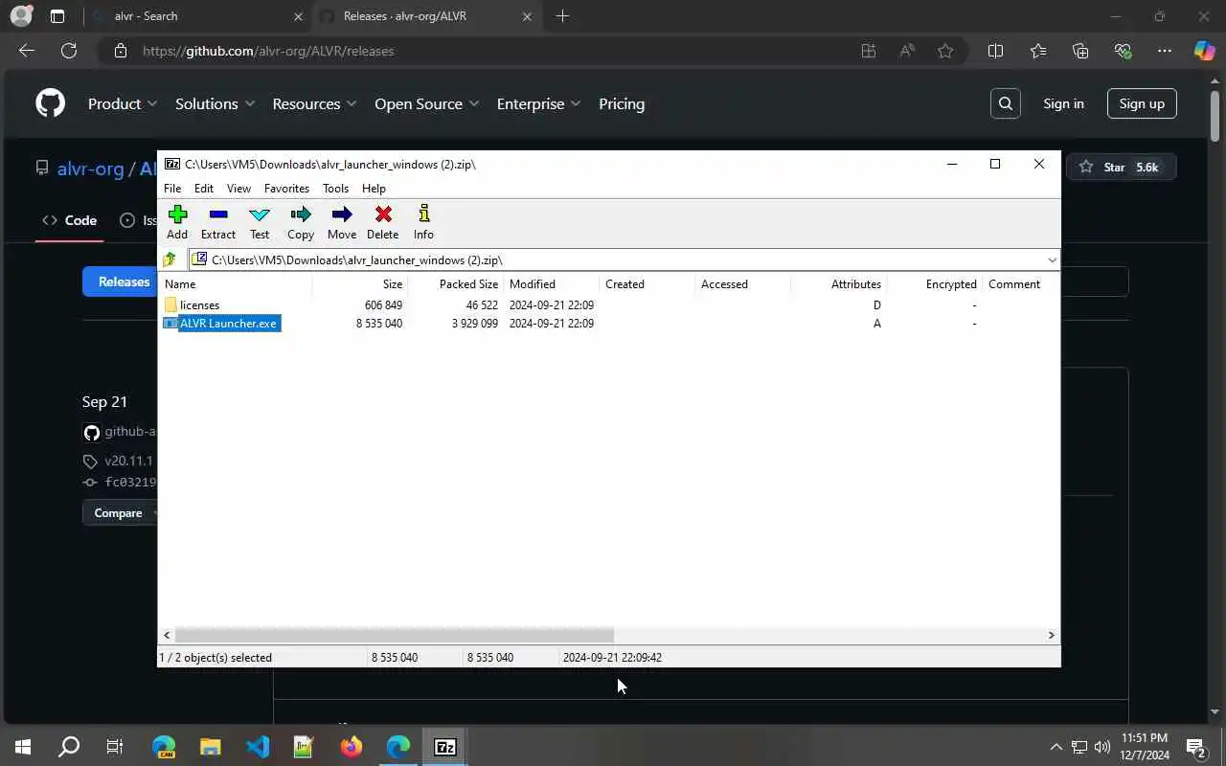Run the Test archive tool
The width and height of the screenshot is (1226, 766).
tap(260, 222)
